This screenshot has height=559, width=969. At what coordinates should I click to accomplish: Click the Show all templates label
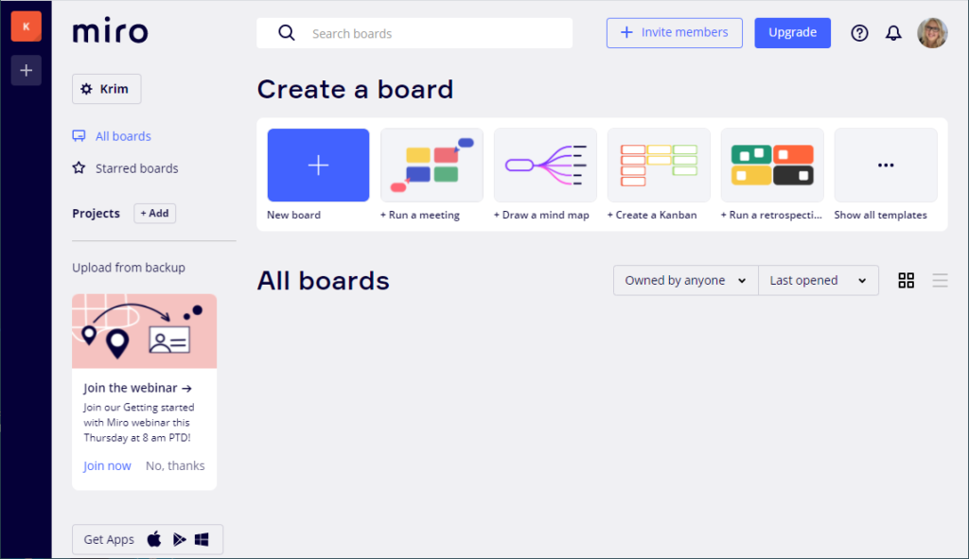tap(881, 215)
